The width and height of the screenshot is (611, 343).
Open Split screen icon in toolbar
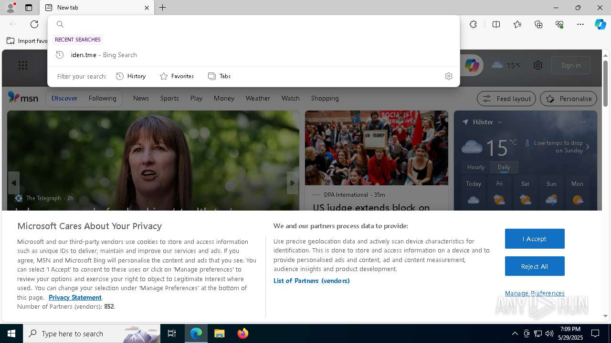[496, 24]
